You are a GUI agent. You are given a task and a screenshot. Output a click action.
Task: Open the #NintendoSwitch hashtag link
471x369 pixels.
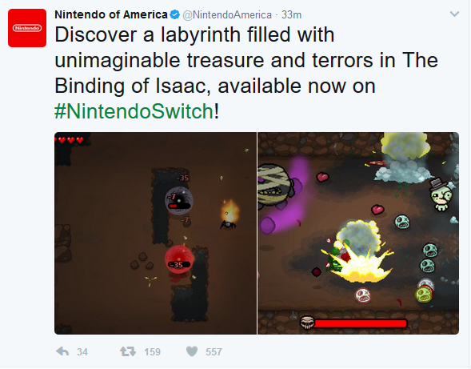click(x=134, y=111)
